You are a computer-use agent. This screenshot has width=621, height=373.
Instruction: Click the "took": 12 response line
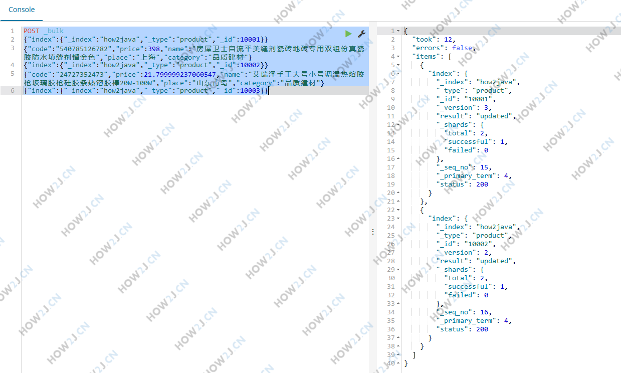pyautogui.click(x=434, y=40)
